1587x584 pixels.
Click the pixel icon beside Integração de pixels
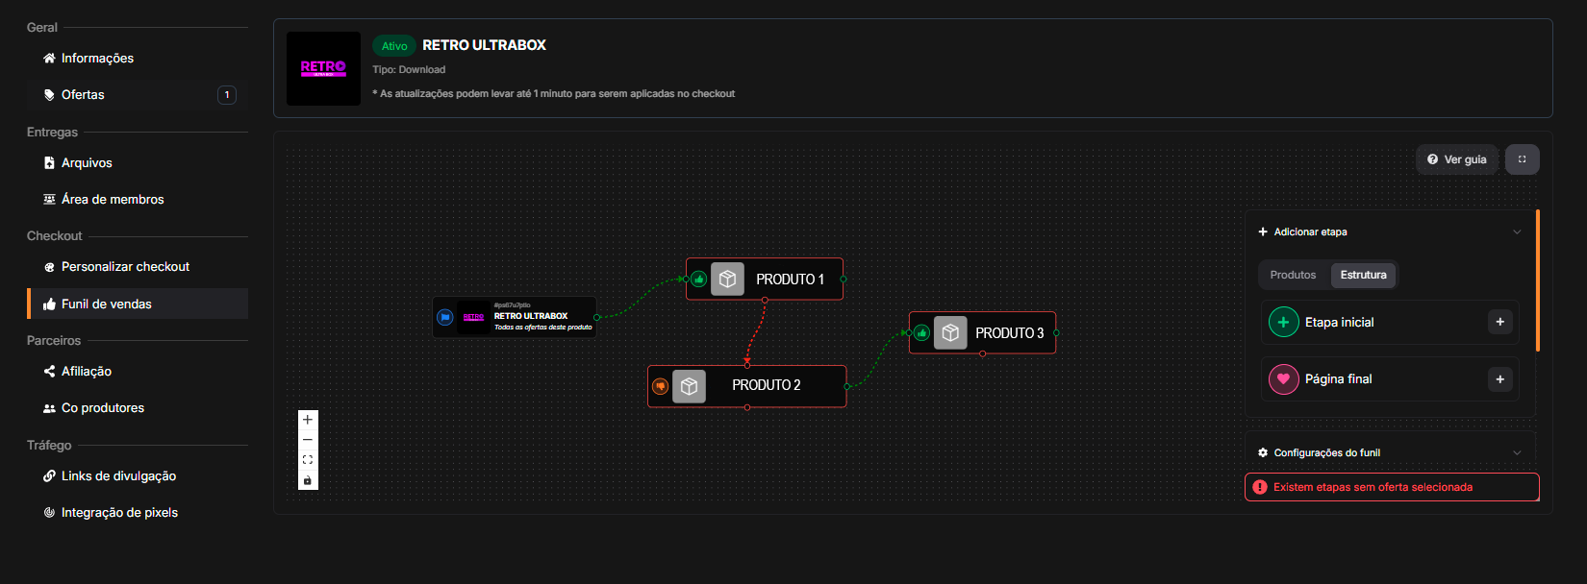(x=49, y=513)
